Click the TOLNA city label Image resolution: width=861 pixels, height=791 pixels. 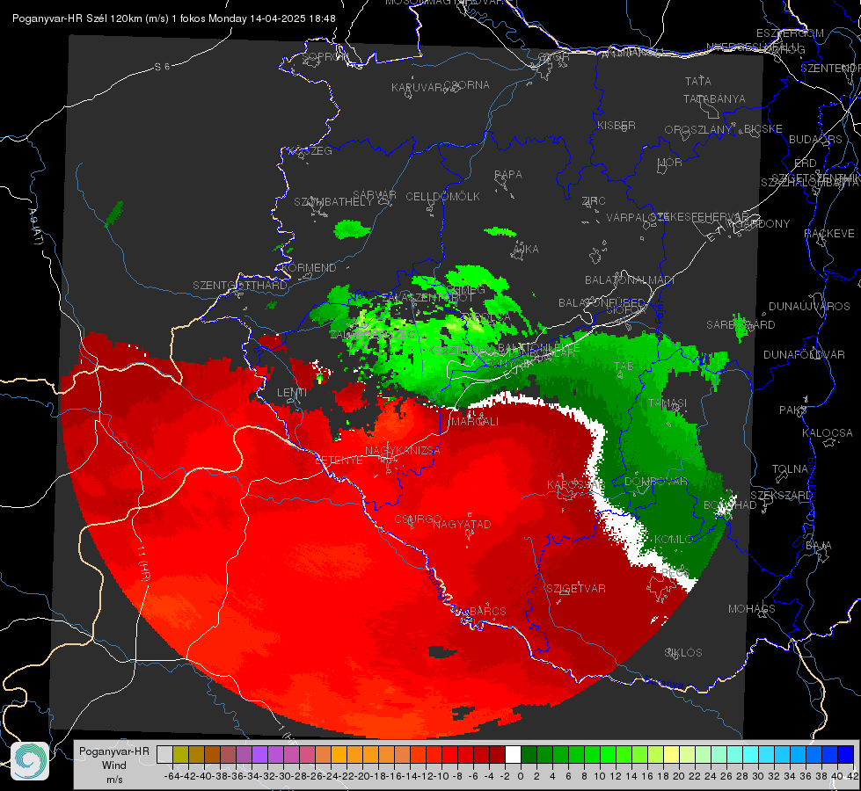click(x=790, y=469)
